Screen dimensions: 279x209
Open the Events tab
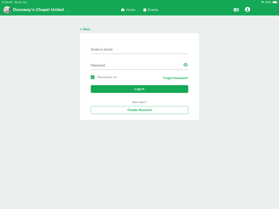coord(151,10)
